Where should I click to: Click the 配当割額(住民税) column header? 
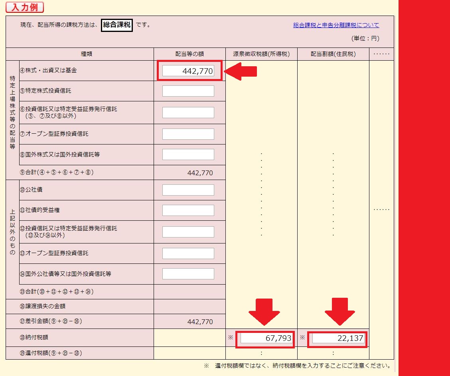click(x=333, y=54)
